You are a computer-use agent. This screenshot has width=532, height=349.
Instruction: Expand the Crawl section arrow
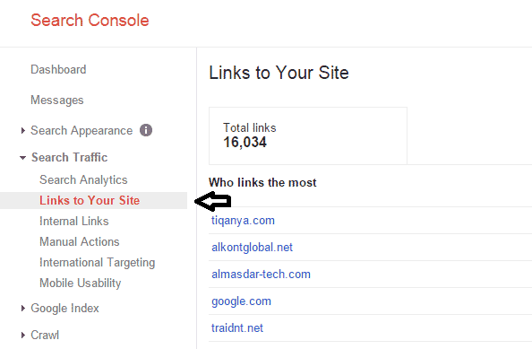22,335
